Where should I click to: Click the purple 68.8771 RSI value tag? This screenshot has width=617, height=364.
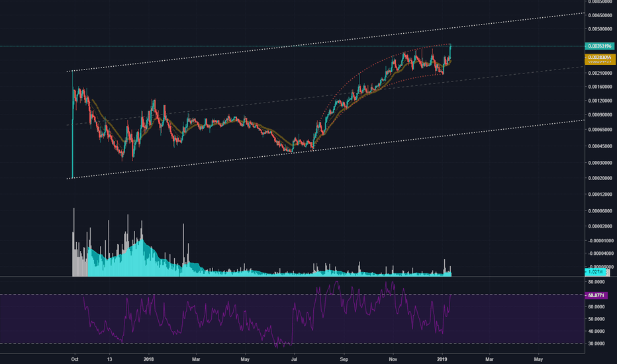[596, 295]
